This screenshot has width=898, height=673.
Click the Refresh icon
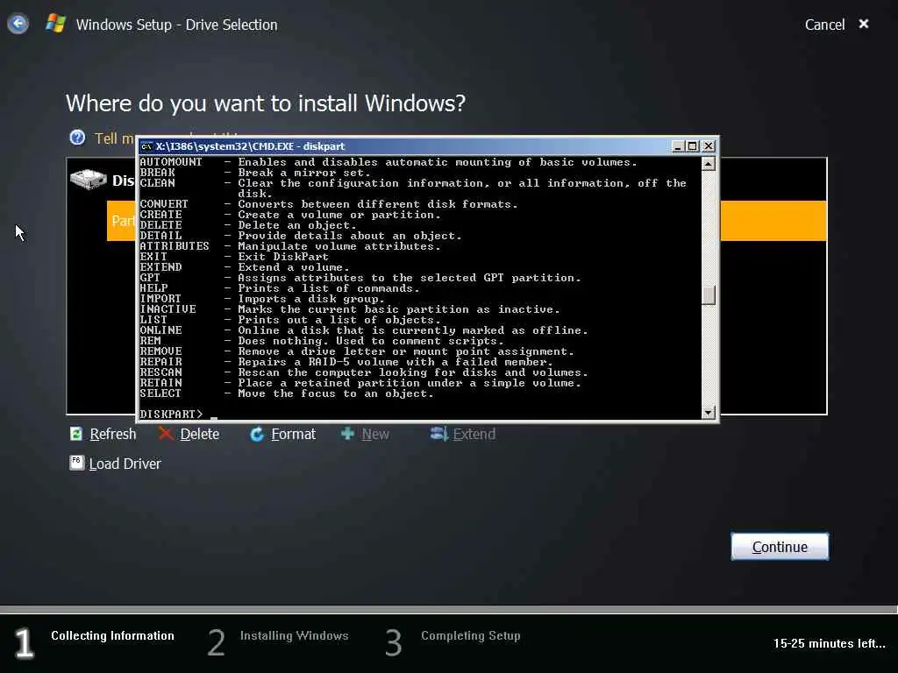[76, 434]
